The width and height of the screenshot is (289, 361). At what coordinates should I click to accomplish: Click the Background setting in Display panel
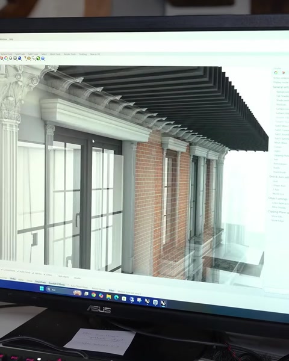point(282,92)
